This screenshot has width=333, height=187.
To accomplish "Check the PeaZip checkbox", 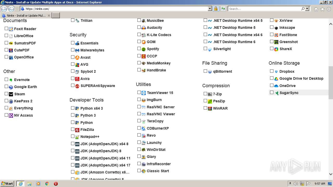I will (x=206, y=101).
